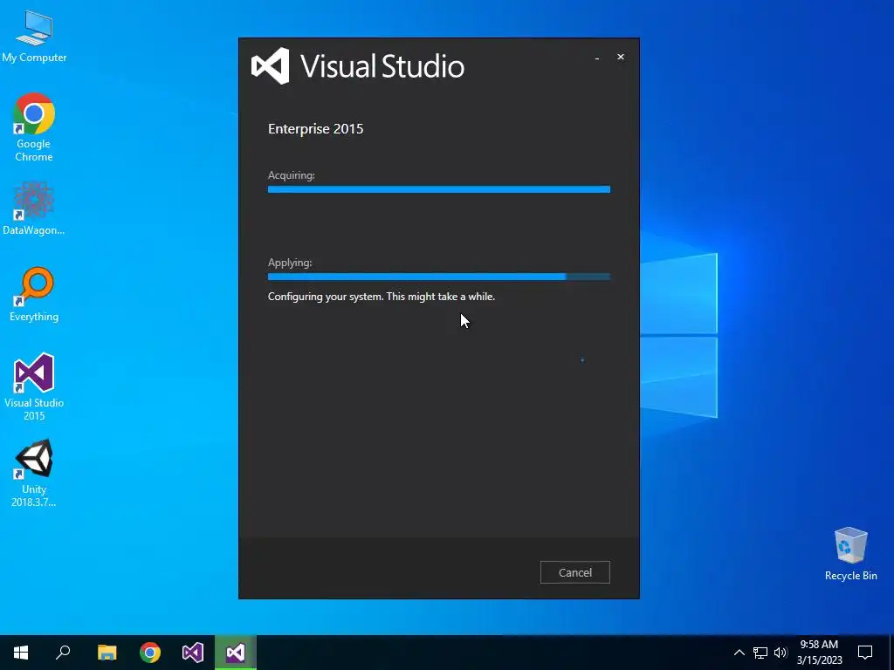
Task: Close the Visual Studio installer window
Action: 621,57
